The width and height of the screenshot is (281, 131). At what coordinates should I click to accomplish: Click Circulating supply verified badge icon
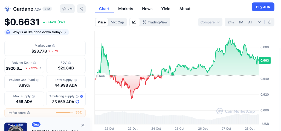[82, 96]
